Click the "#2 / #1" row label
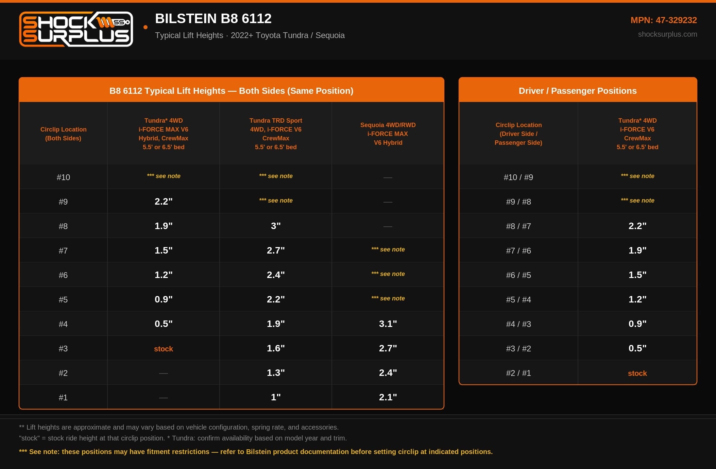 pyautogui.click(x=518, y=373)
